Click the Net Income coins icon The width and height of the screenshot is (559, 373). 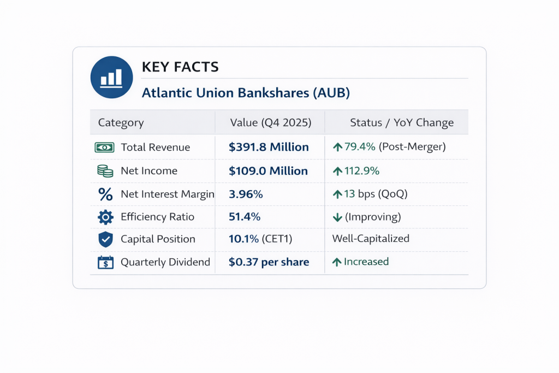click(x=105, y=171)
